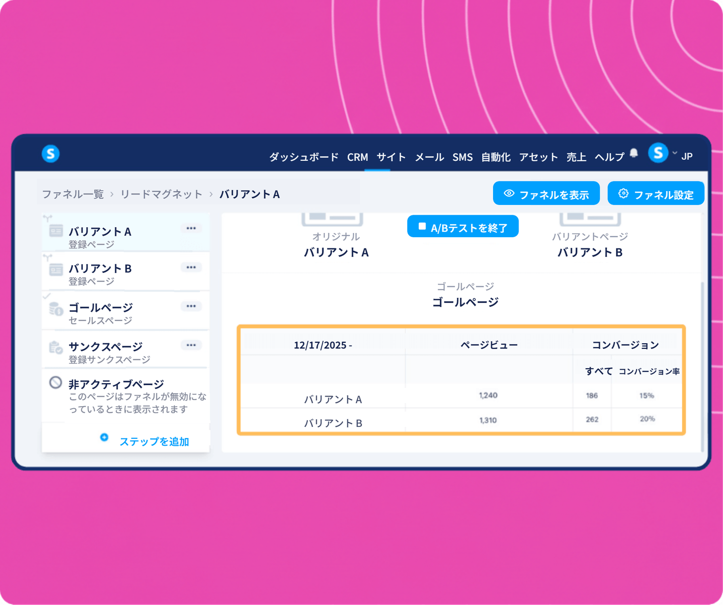The height and width of the screenshot is (605, 723).
Task: Click the サンクスページ clipboard icon
Action: [56, 347]
